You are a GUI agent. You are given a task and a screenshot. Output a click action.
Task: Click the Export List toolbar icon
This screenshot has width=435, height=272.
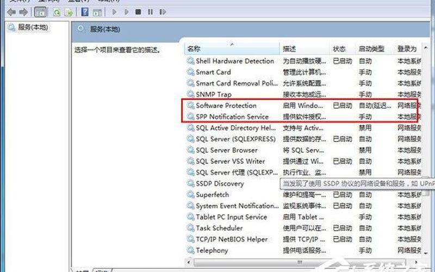[69, 12]
